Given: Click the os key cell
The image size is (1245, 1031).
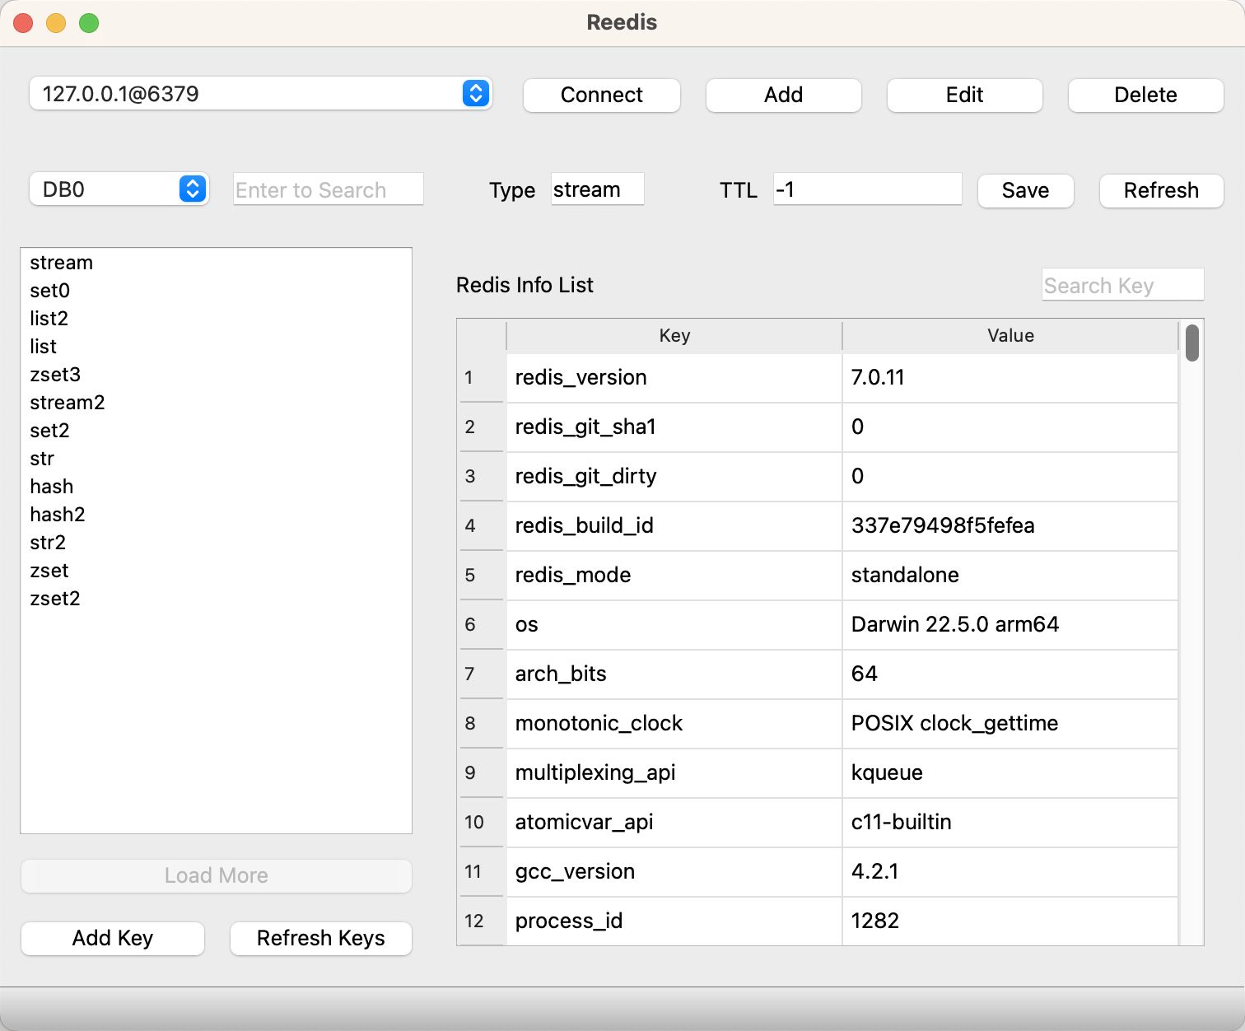Looking at the screenshot, I should pos(674,625).
